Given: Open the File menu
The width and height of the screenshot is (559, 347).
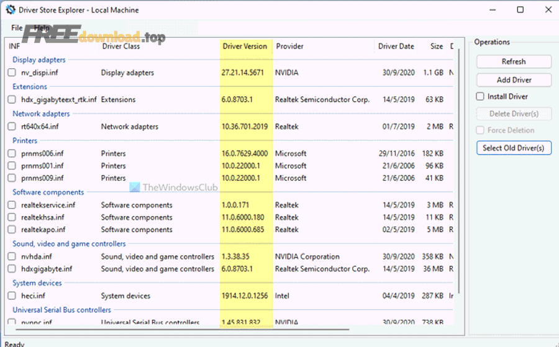Looking at the screenshot, I should click(17, 28).
